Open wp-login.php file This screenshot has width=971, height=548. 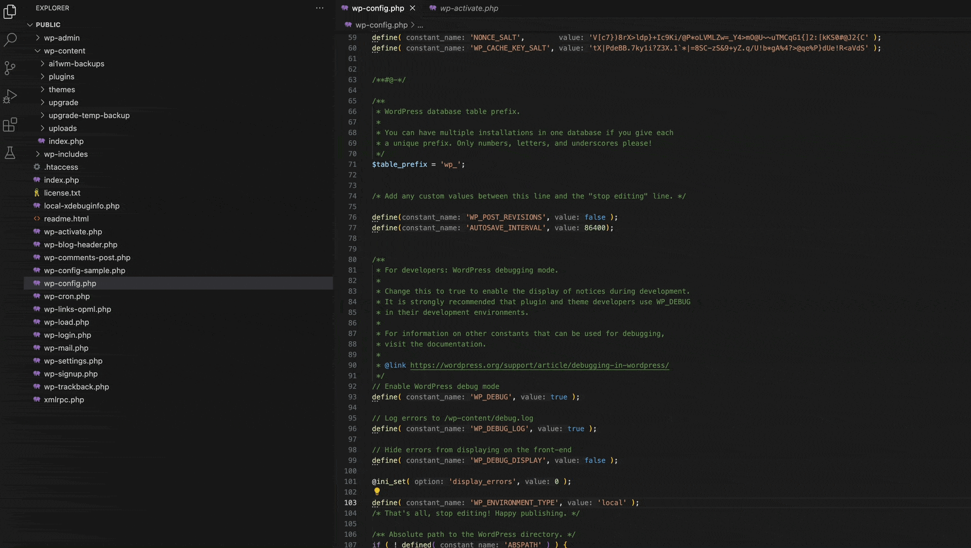68,335
